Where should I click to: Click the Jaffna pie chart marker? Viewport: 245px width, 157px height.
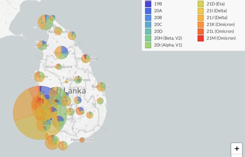[x=45, y=23]
